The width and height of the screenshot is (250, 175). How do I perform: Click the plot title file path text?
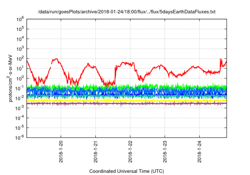pos(127,12)
